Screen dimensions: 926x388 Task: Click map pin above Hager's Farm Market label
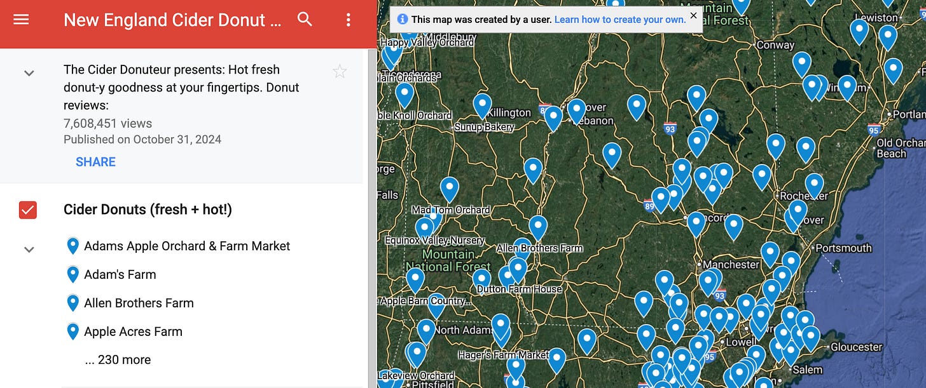(x=501, y=325)
